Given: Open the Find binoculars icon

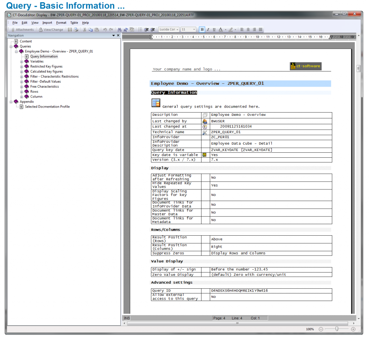Looking at the screenshot, I should click(119, 30).
